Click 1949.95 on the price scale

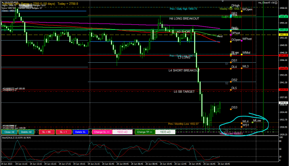pos(283,45)
